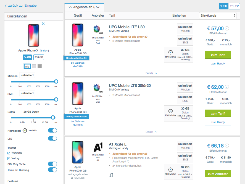245x184 pixels.
Task: Click zum Tarif for UPC Mobile LTE U30
Action: tap(218, 55)
